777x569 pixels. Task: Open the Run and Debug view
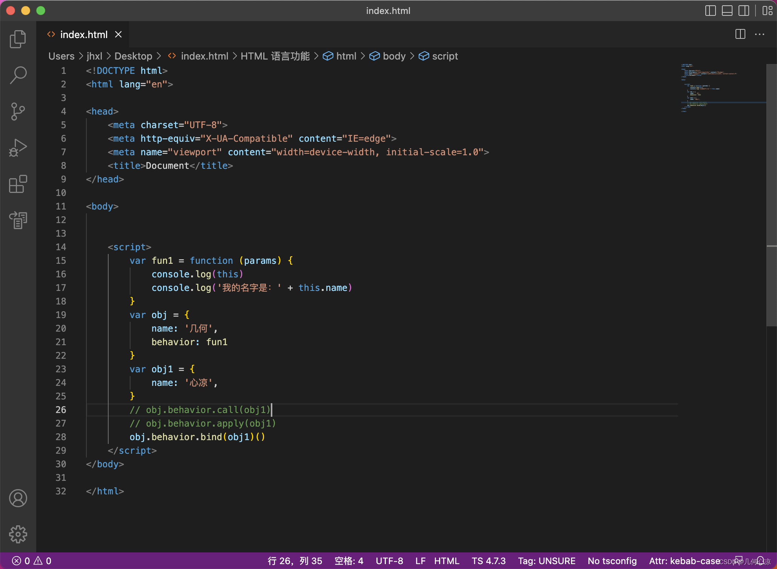coord(18,148)
